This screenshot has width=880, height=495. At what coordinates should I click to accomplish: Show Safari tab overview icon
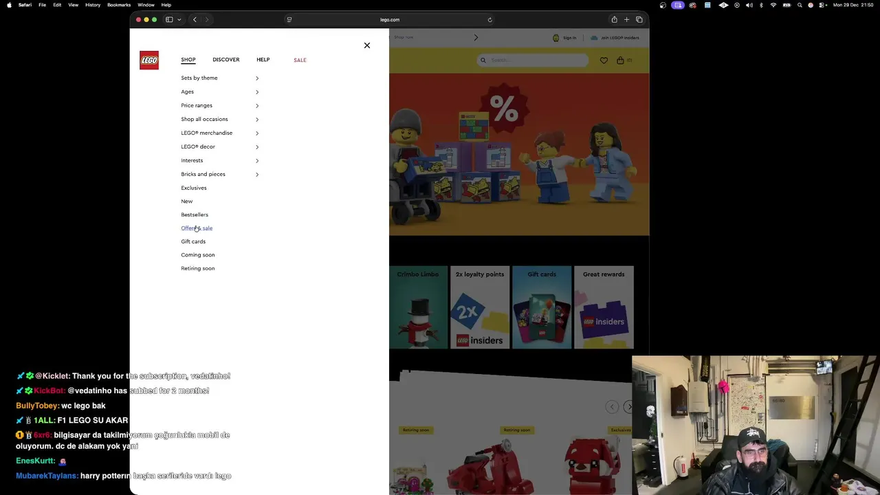(639, 20)
